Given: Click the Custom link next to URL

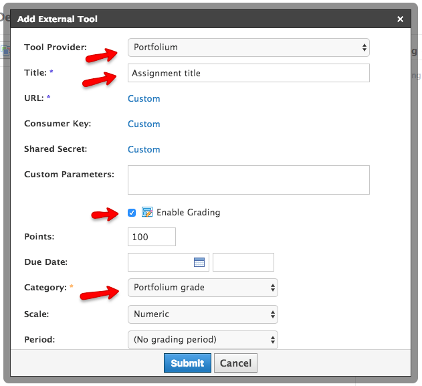Looking at the screenshot, I should coord(144,98).
